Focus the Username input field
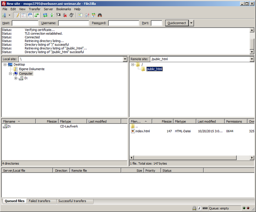This screenshot has width=256, height=212. (74, 23)
